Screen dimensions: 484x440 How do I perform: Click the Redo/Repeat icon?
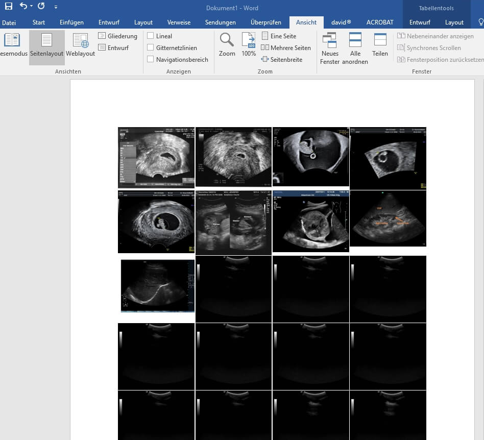[41, 6]
